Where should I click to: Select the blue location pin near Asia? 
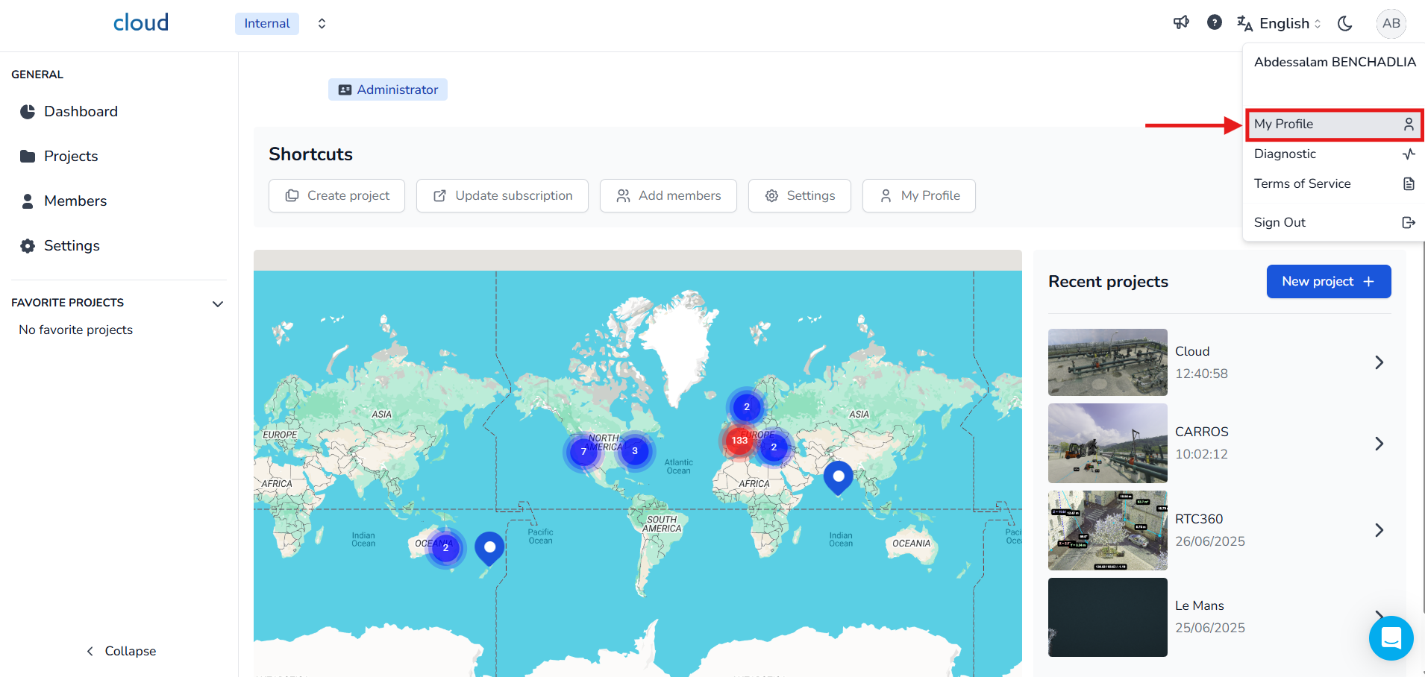pos(838,476)
